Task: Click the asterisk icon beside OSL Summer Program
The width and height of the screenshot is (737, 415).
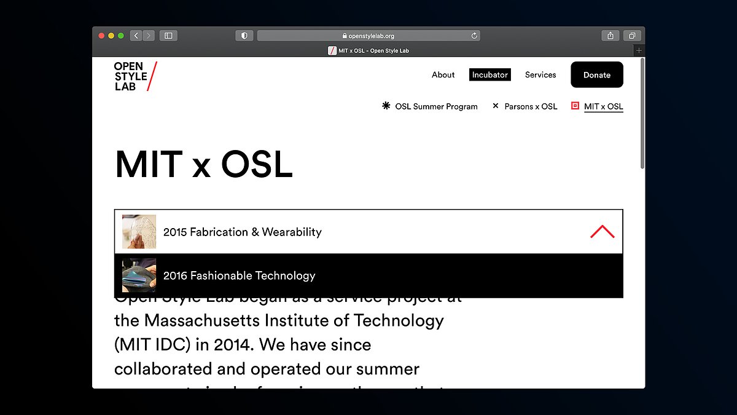Action: pos(386,106)
